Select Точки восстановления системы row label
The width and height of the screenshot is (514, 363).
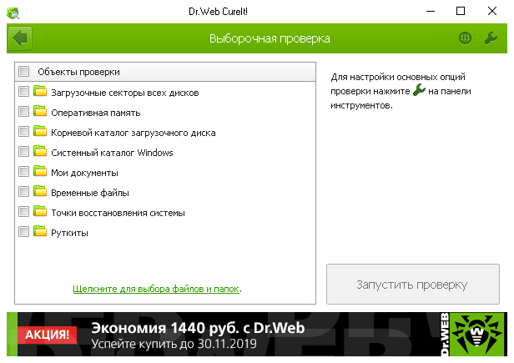point(118,213)
